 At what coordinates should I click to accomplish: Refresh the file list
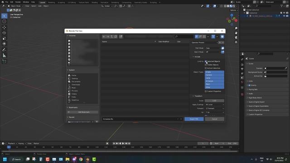(x=116, y=37)
